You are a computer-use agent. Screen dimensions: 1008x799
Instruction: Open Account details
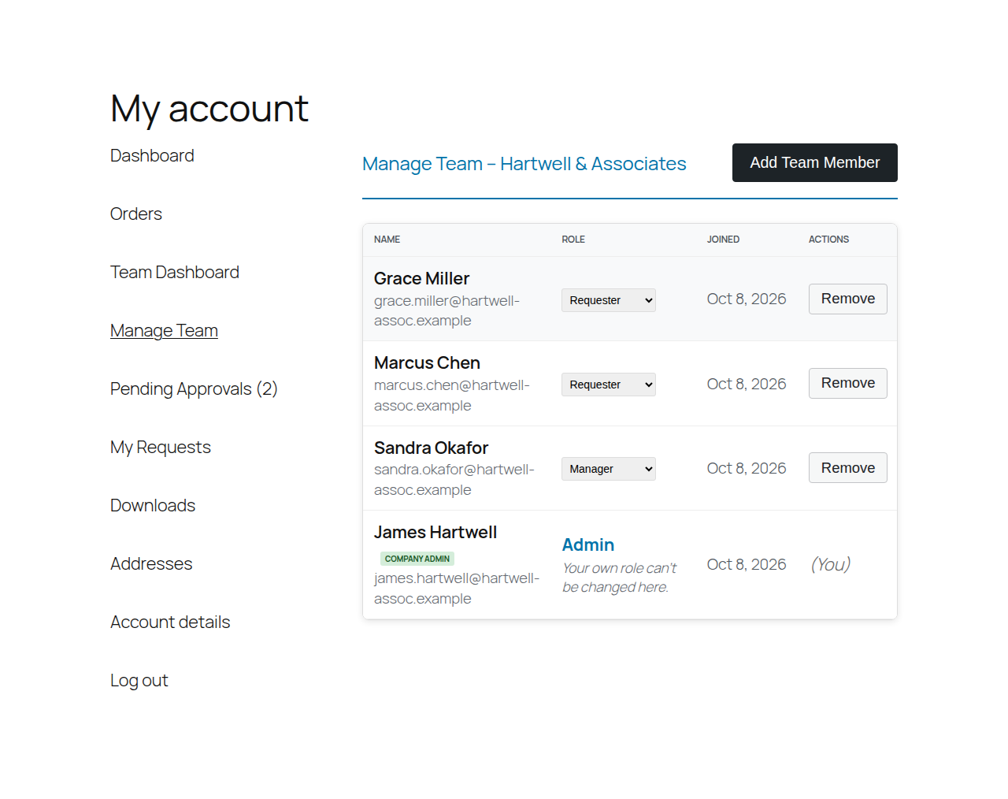(170, 622)
